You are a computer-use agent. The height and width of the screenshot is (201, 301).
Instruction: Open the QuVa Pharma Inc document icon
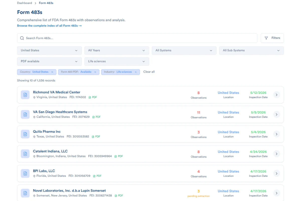coord(25,134)
